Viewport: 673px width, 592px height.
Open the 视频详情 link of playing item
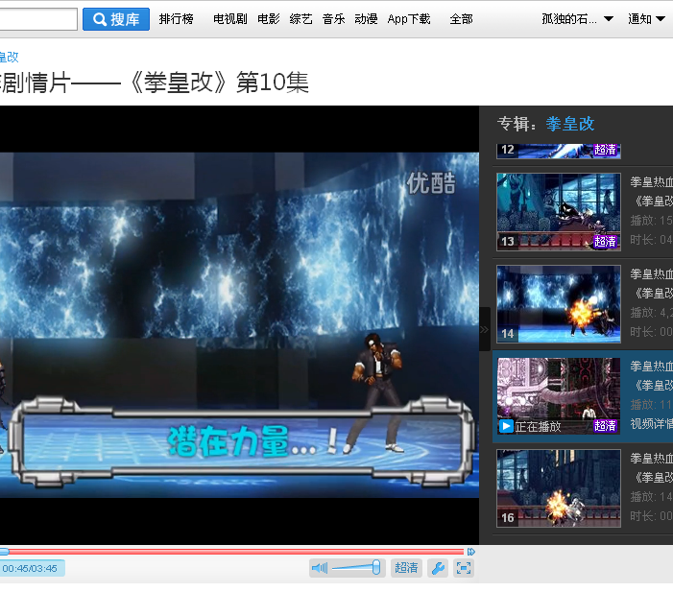point(651,424)
